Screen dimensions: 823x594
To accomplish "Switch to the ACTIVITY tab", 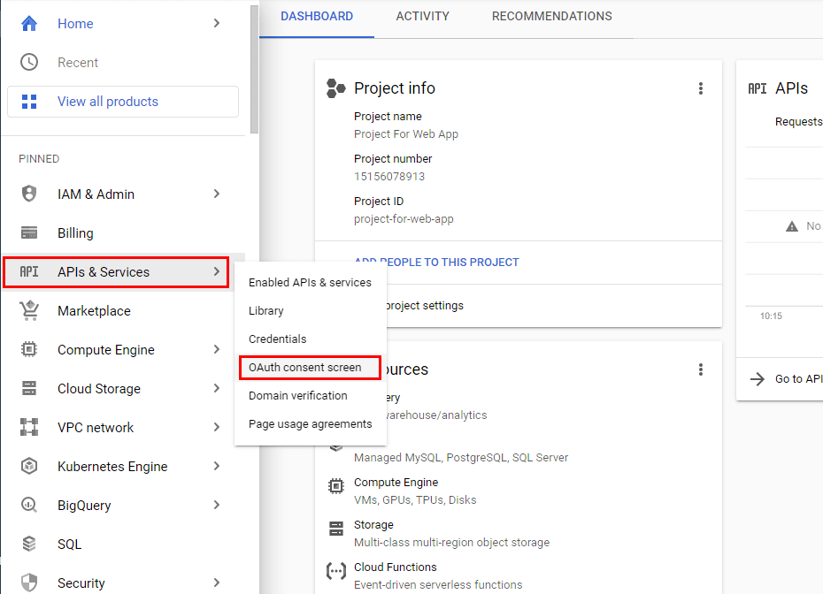I will point(422,16).
